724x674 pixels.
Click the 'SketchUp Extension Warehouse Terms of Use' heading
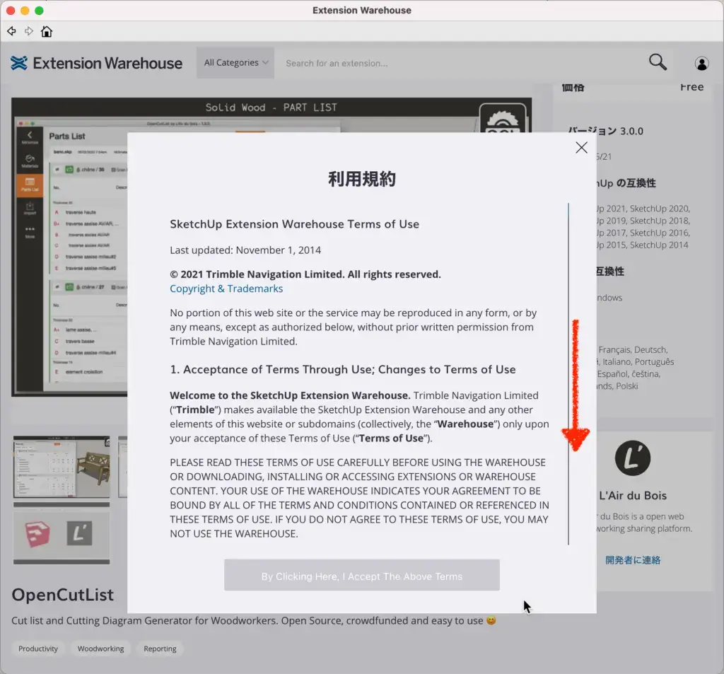pyautogui.click(x=295, y=224)
